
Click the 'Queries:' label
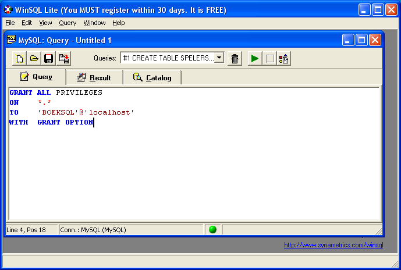(x=105, y=58)
